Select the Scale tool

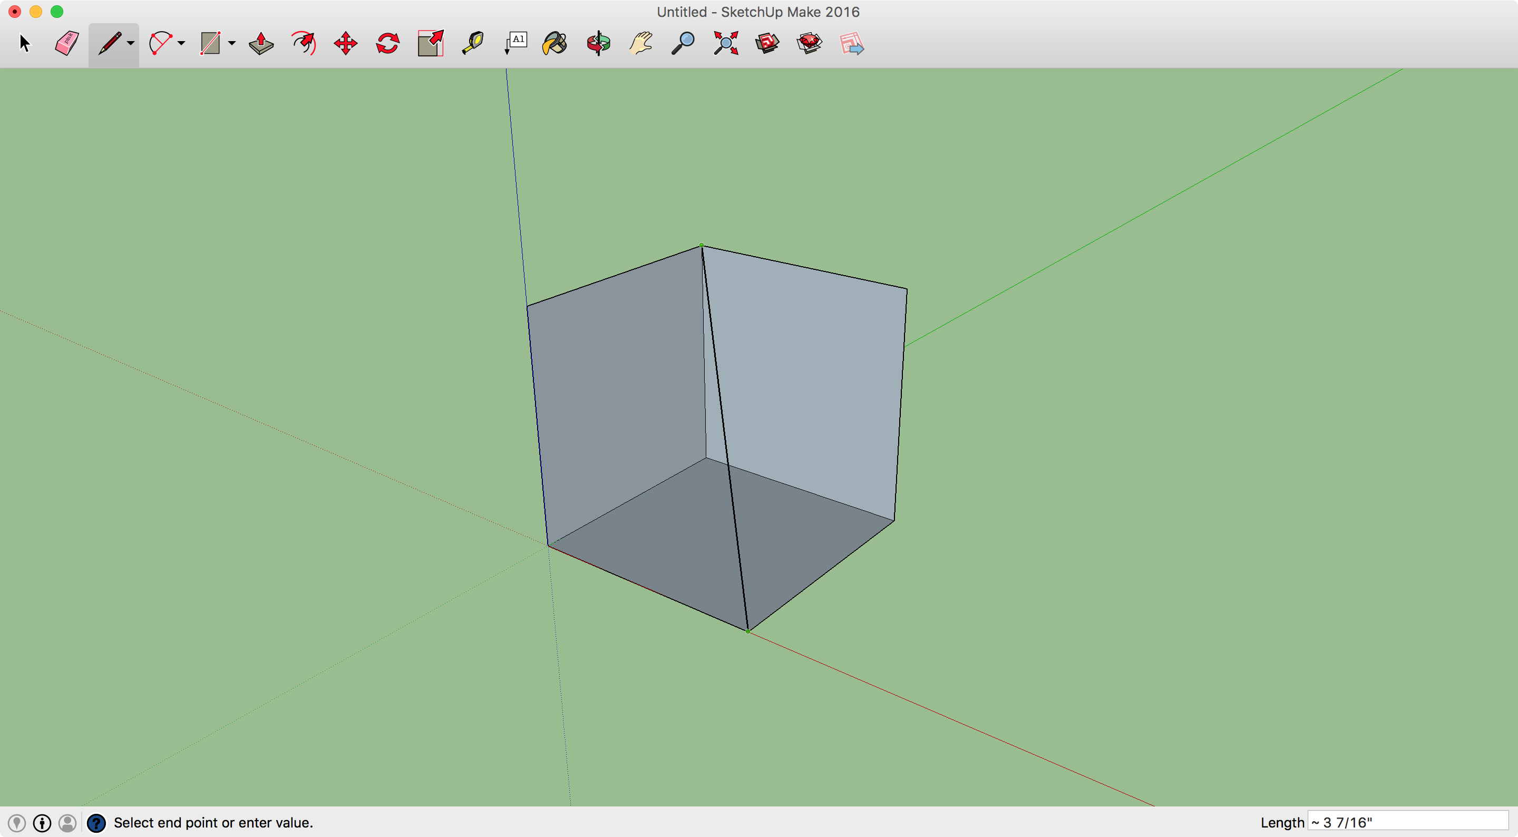(x=430, y=43)
